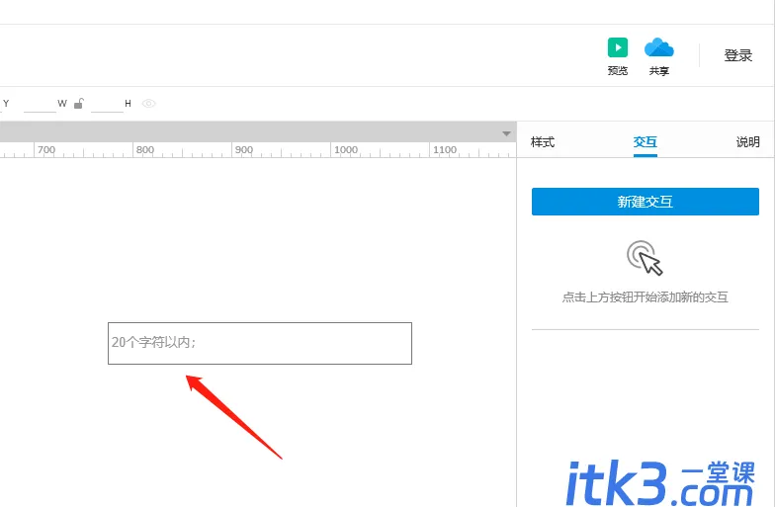Image resolution: width=775 pixels, height=507 pixels.
Task: Switch to the 样式 tab
Action: (x=542, y=142)
